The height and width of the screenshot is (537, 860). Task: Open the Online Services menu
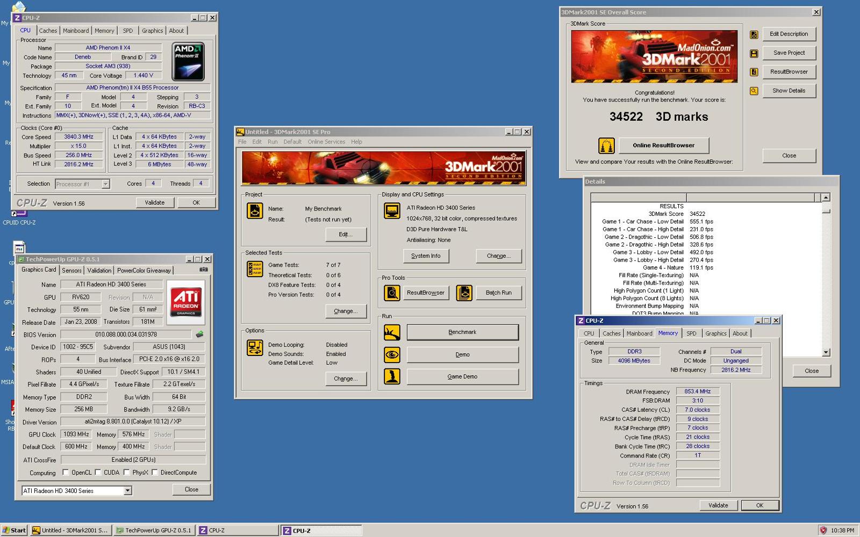[326, 142]
